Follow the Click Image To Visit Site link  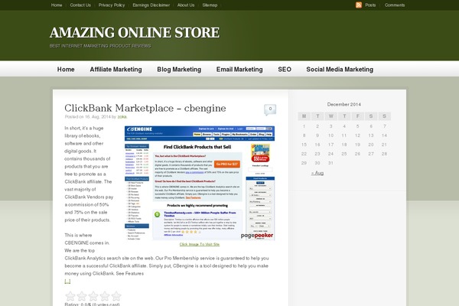pos(200,244)
